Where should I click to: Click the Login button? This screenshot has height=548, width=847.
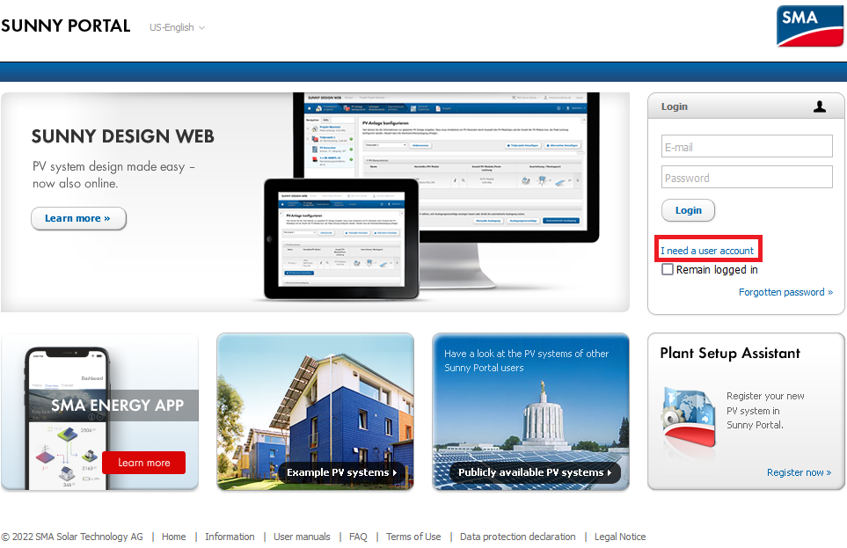tap(688, 210)
